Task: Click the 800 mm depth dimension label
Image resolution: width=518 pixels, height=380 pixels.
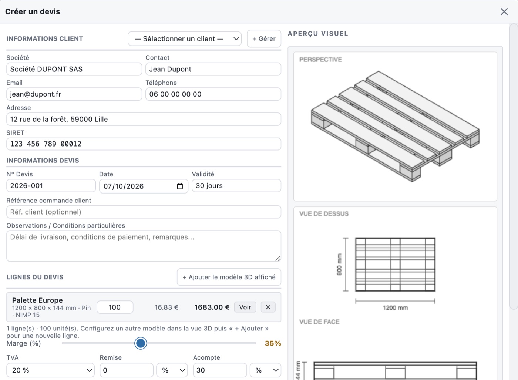Action: click(339, 265)
